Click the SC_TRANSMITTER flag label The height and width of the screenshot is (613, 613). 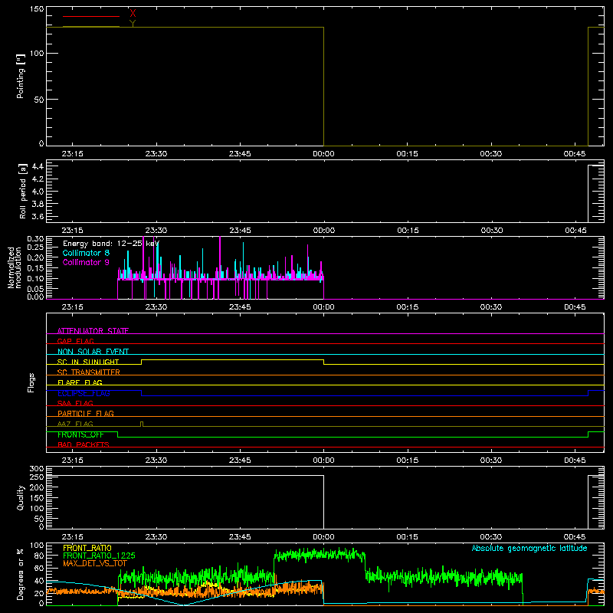88,372
